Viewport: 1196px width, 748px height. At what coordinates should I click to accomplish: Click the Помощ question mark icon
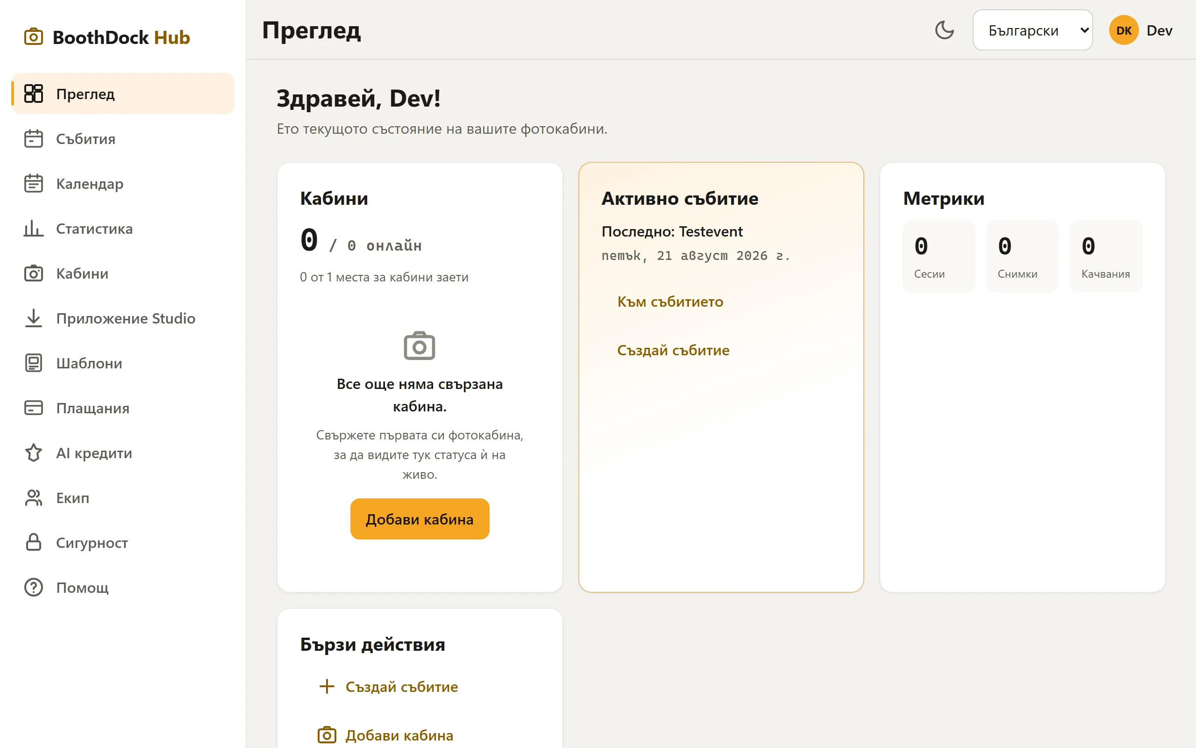click(x=33, y=588)
